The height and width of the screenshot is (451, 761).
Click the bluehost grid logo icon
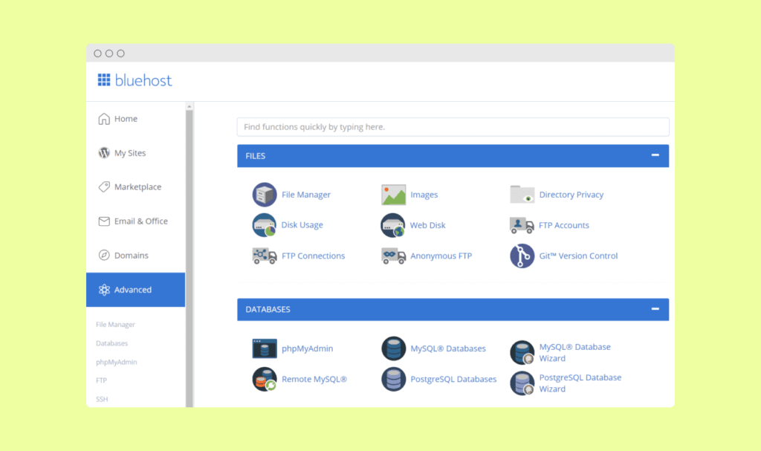[x=104, y=80]
